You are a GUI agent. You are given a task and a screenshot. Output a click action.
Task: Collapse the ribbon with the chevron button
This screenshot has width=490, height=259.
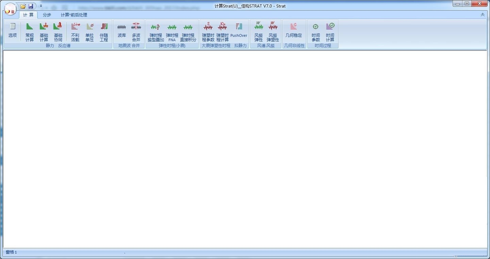pos(483,15)
